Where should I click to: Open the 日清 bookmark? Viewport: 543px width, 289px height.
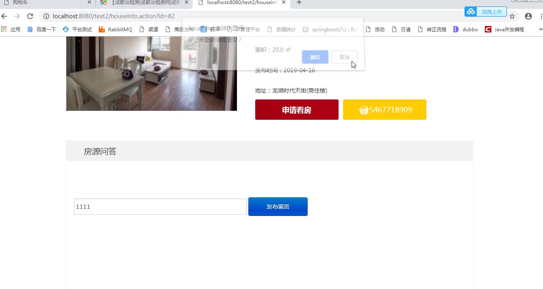[401, 29]
